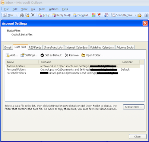Switch to the E-mail tab
The height and width of the screenshot is (142, 149).
8,47
